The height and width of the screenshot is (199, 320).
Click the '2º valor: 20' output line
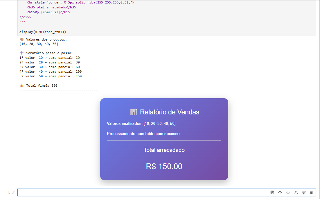pos(50,63)
